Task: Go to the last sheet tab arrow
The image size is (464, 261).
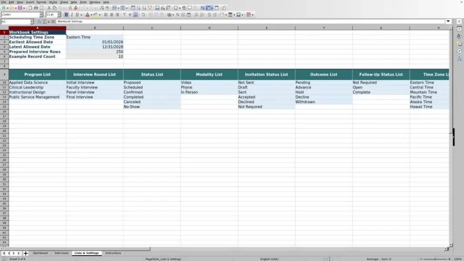Action: 19,253
